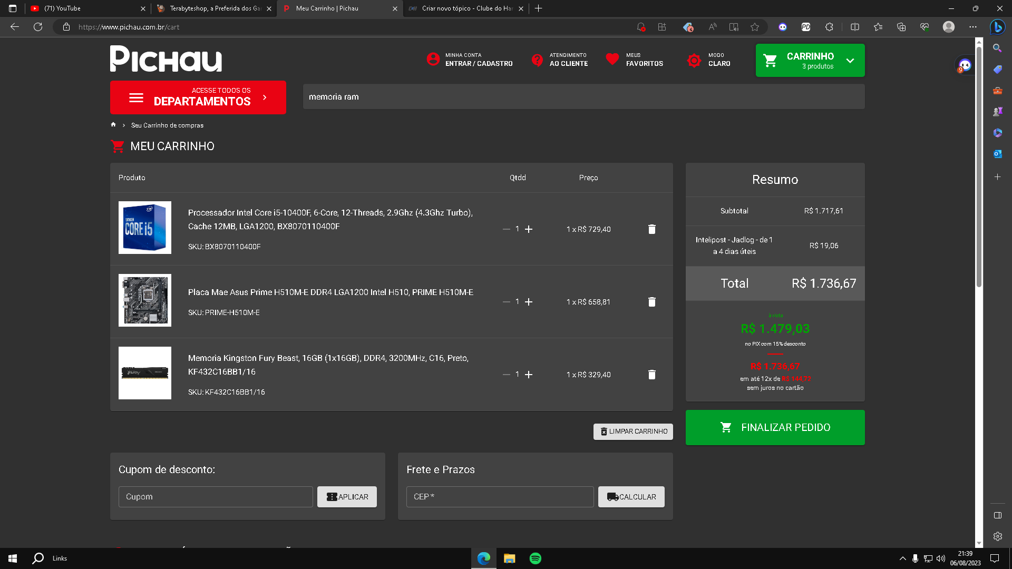Open the tab actions menu icon
The height and width of the screenshot is (569, 1012).
coord(13,8)
